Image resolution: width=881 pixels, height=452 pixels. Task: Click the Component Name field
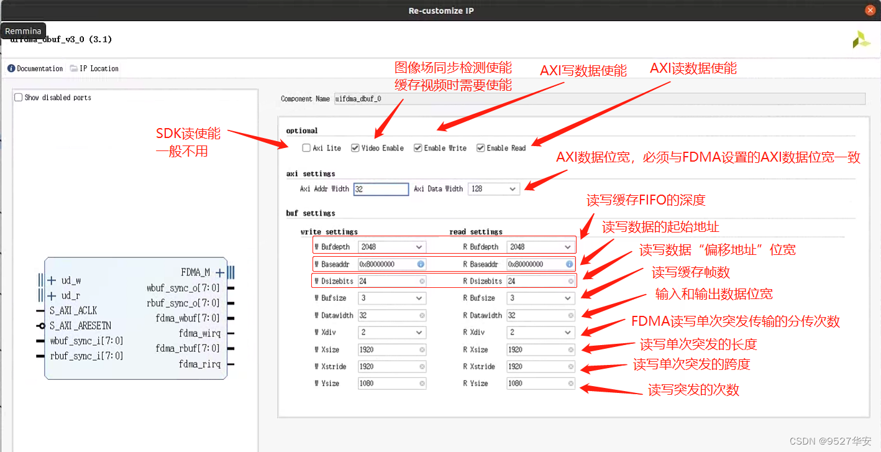coord(600,98)
